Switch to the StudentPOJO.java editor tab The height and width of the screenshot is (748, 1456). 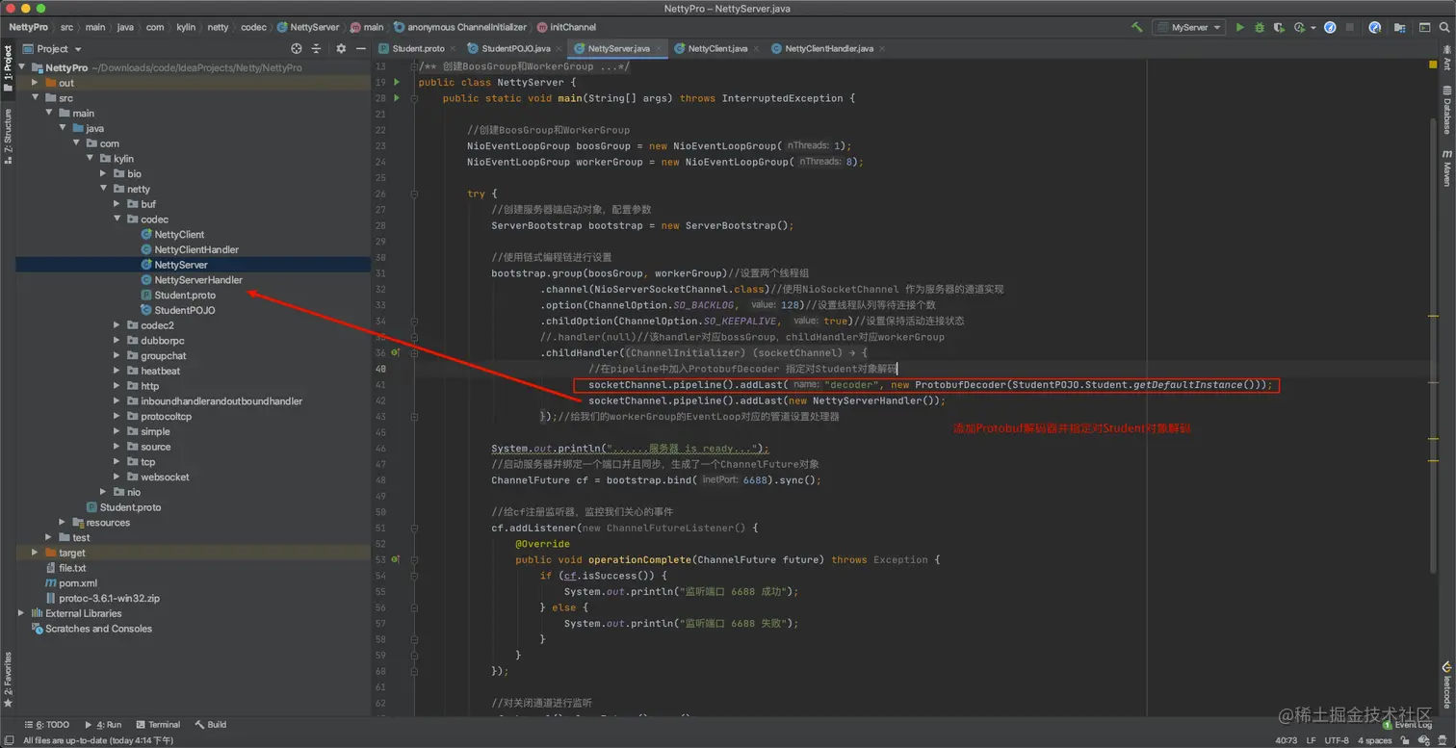click(515, 48)
